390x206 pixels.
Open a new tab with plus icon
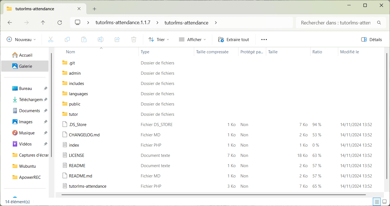click(x=94, y=9)
